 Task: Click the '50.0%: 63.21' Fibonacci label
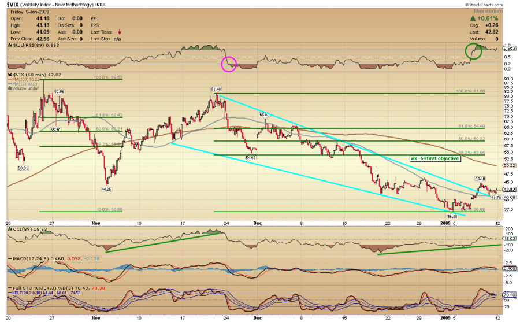point(109,129)
